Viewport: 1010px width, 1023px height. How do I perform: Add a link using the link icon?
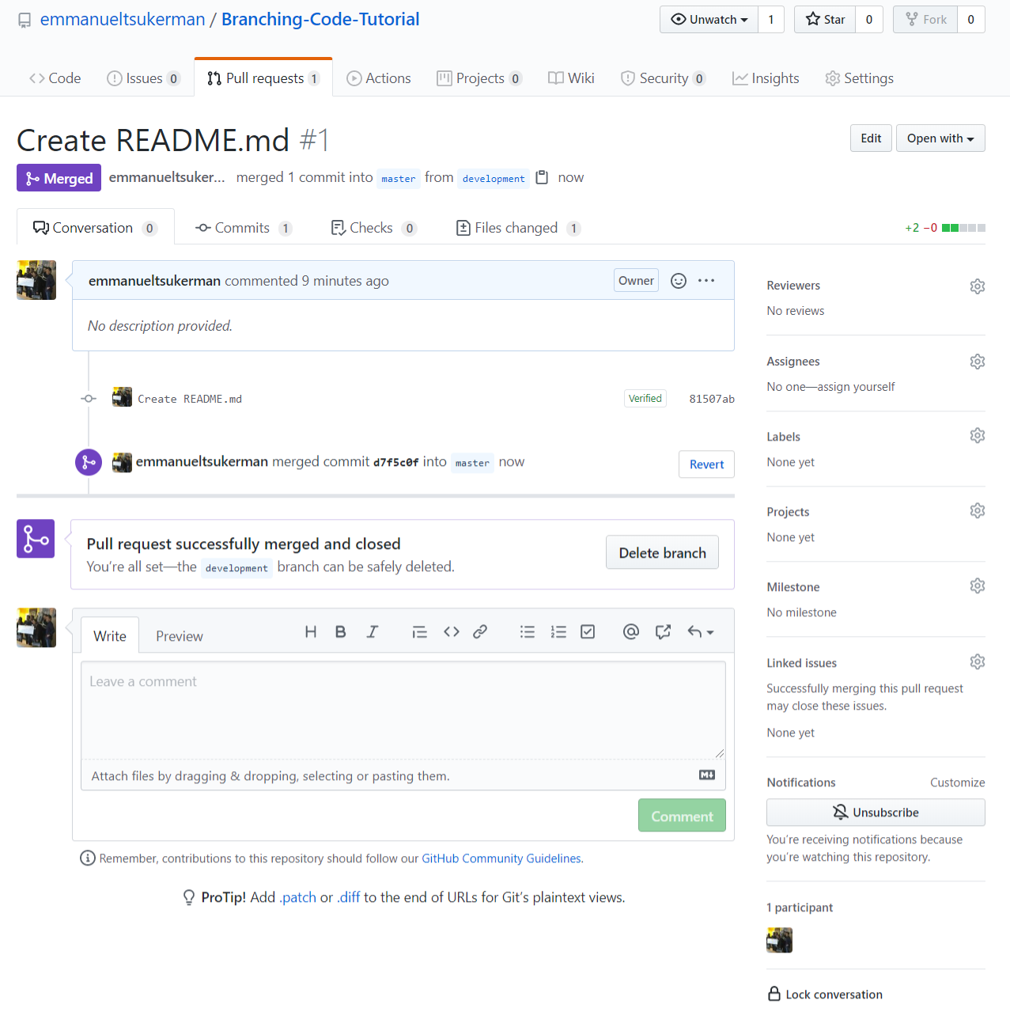(480, 631)
